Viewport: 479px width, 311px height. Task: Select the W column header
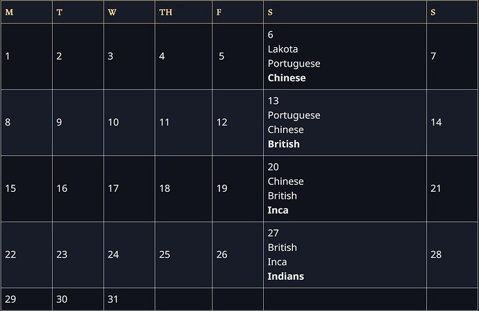(x=112, y=12)
